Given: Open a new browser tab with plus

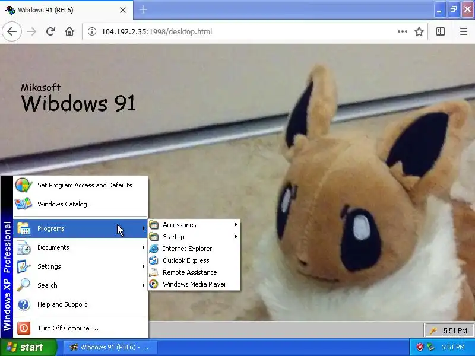Looking at the screenshot, I should [x=143, y=9].
